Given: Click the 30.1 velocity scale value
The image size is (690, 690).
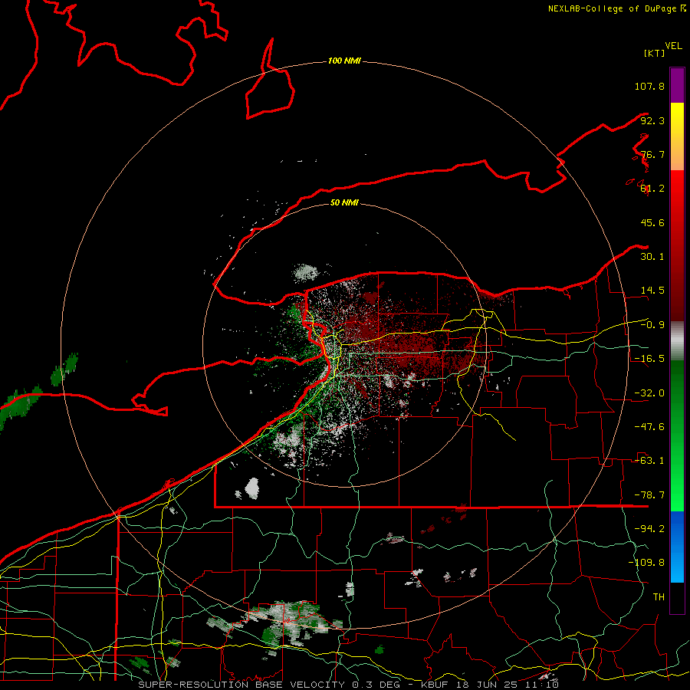Looking at the screenshot, I should (x=652, y=257).
